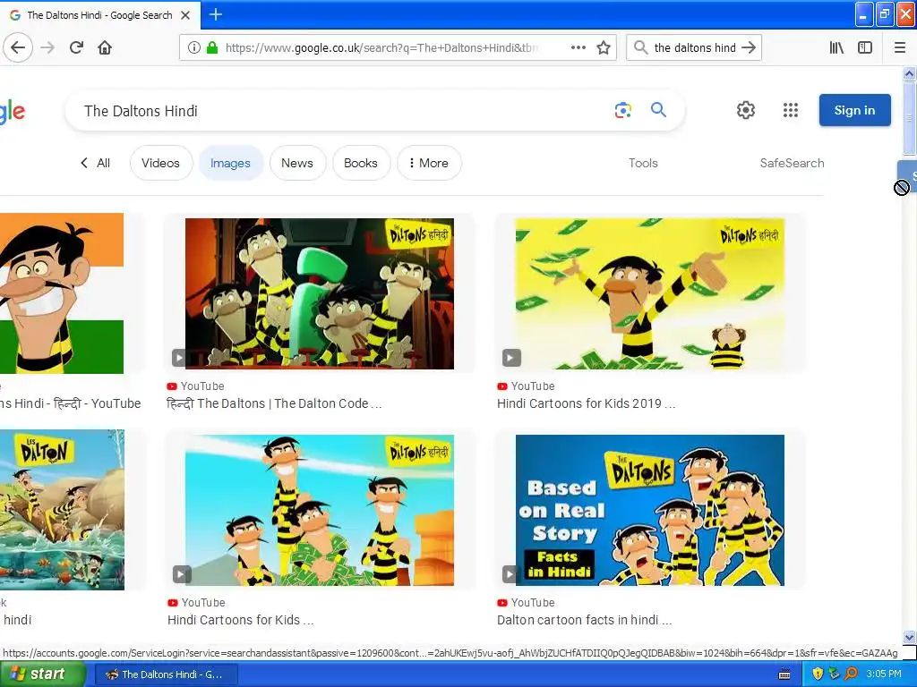Open the keyboard icon in the taskbar
This screenshot has height=687, width=917.
click(784, 674)
